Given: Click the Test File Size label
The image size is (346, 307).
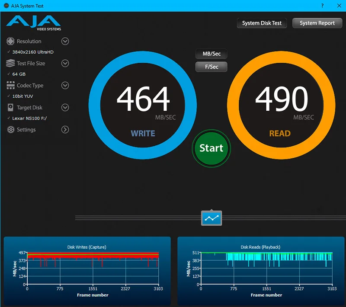Looking at the screenshot, I should pyautogui.click(x=31, y=63).
